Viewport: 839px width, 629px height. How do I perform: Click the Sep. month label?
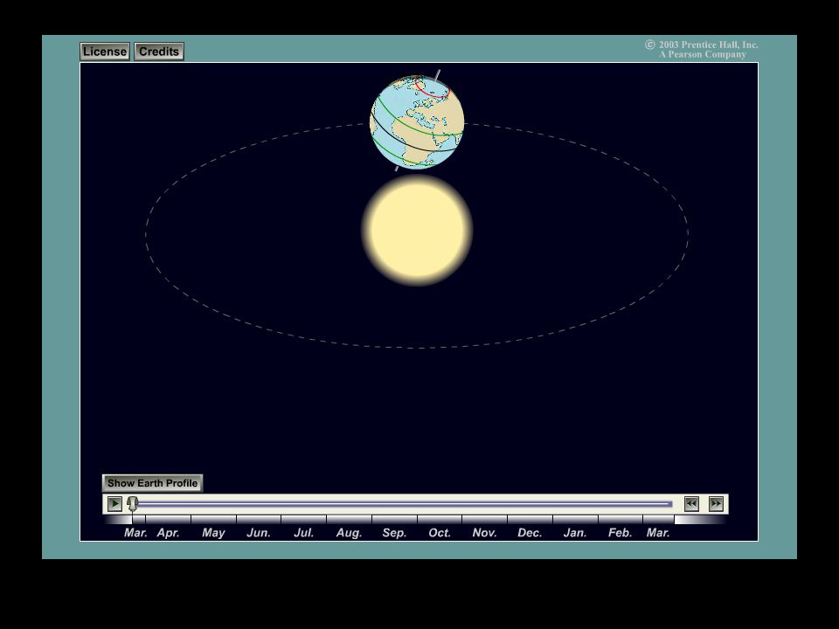394,533
